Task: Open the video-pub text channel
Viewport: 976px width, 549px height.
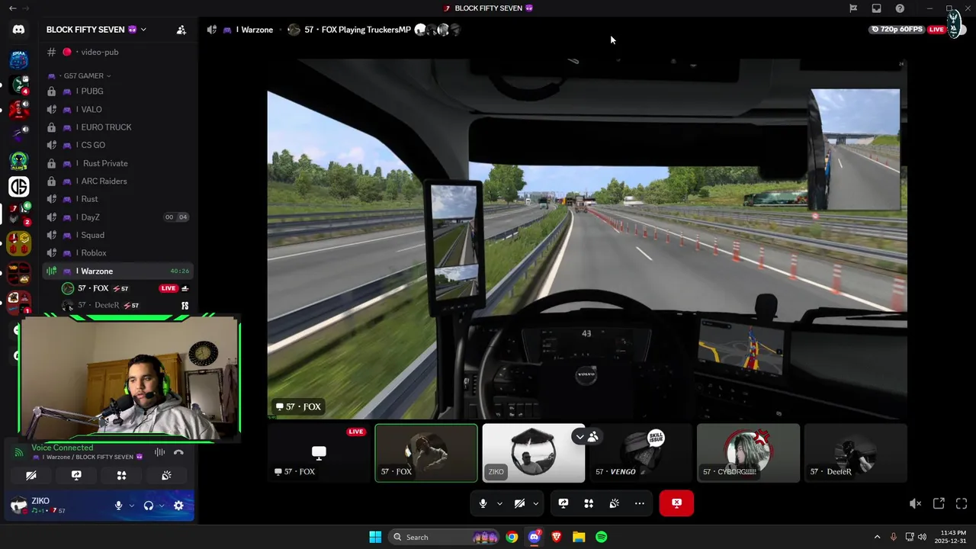Action: tap(118, 52)
